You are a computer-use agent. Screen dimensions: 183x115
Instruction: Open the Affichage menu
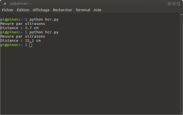point(41,10)
